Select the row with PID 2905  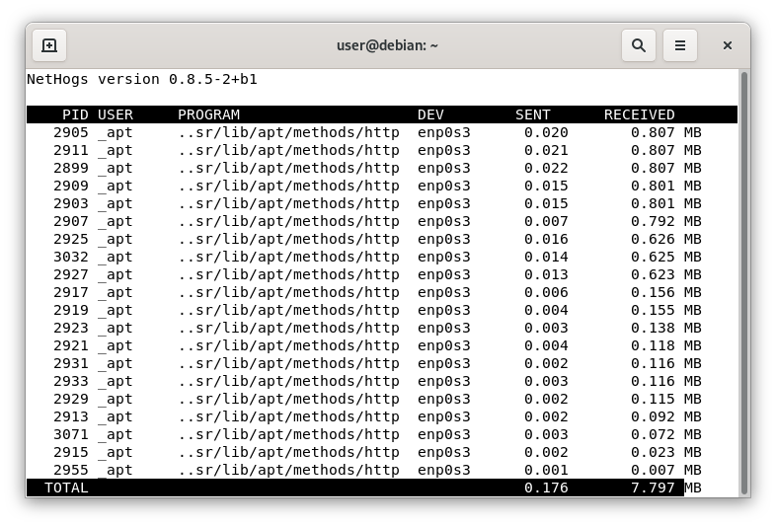pyautogui.click(x=382, y=132)
